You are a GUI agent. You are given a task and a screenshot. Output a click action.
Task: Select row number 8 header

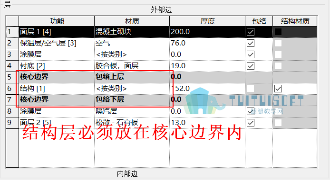pos(12,111)
